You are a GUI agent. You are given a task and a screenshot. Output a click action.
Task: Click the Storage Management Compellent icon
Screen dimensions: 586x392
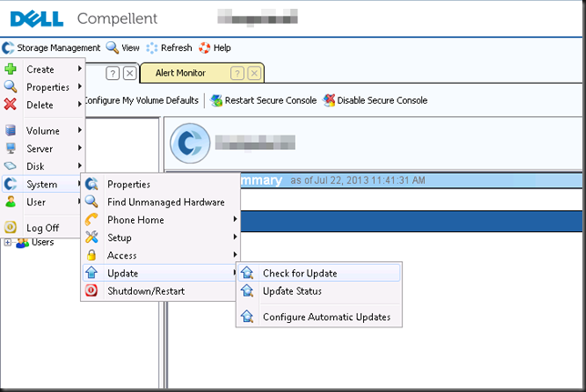[x=8, y=48]
